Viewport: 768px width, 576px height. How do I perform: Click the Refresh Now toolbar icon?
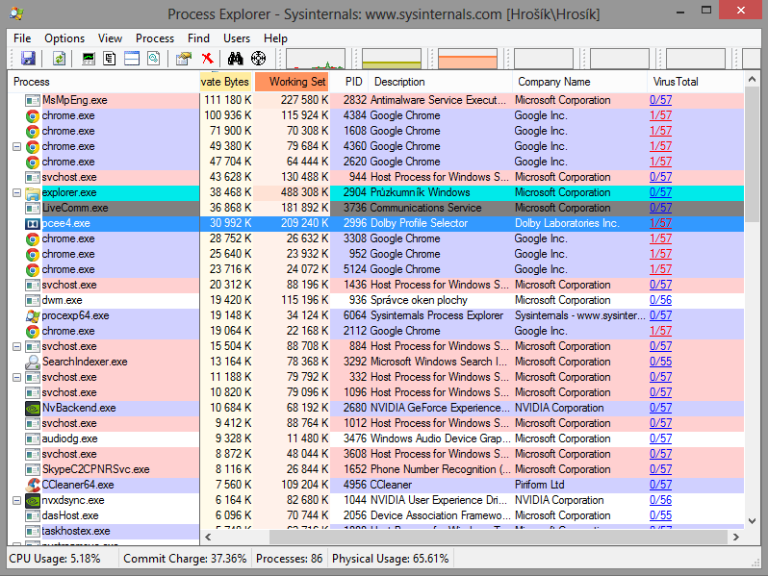click(59, 59)
